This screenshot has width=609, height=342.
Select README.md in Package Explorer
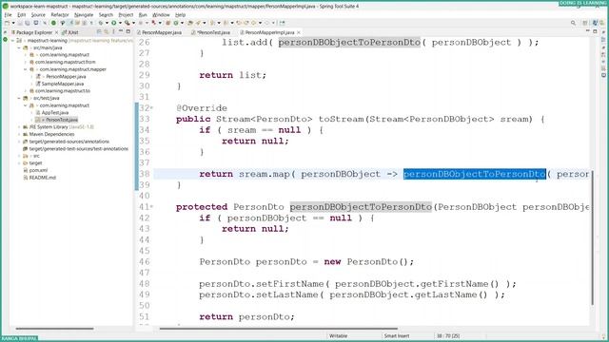42,178
